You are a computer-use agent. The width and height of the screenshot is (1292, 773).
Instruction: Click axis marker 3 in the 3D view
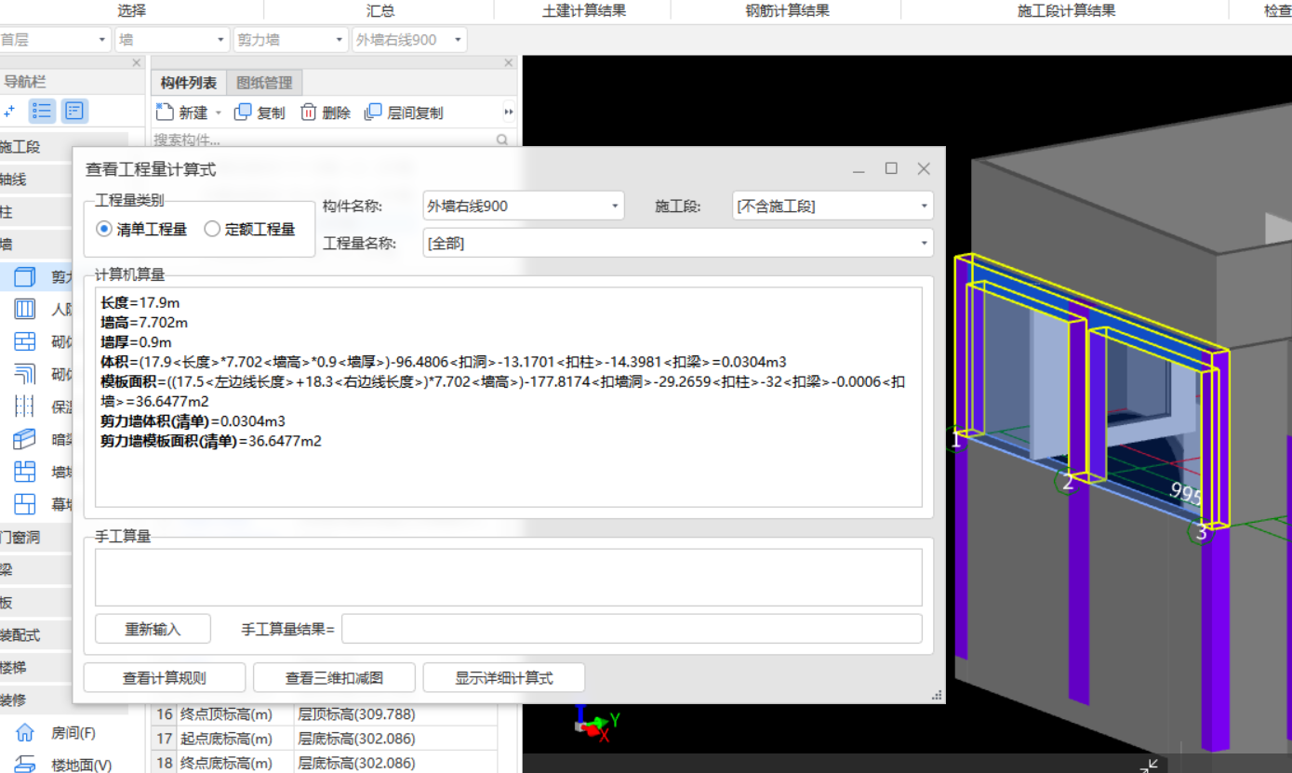tap(1201, 532)
